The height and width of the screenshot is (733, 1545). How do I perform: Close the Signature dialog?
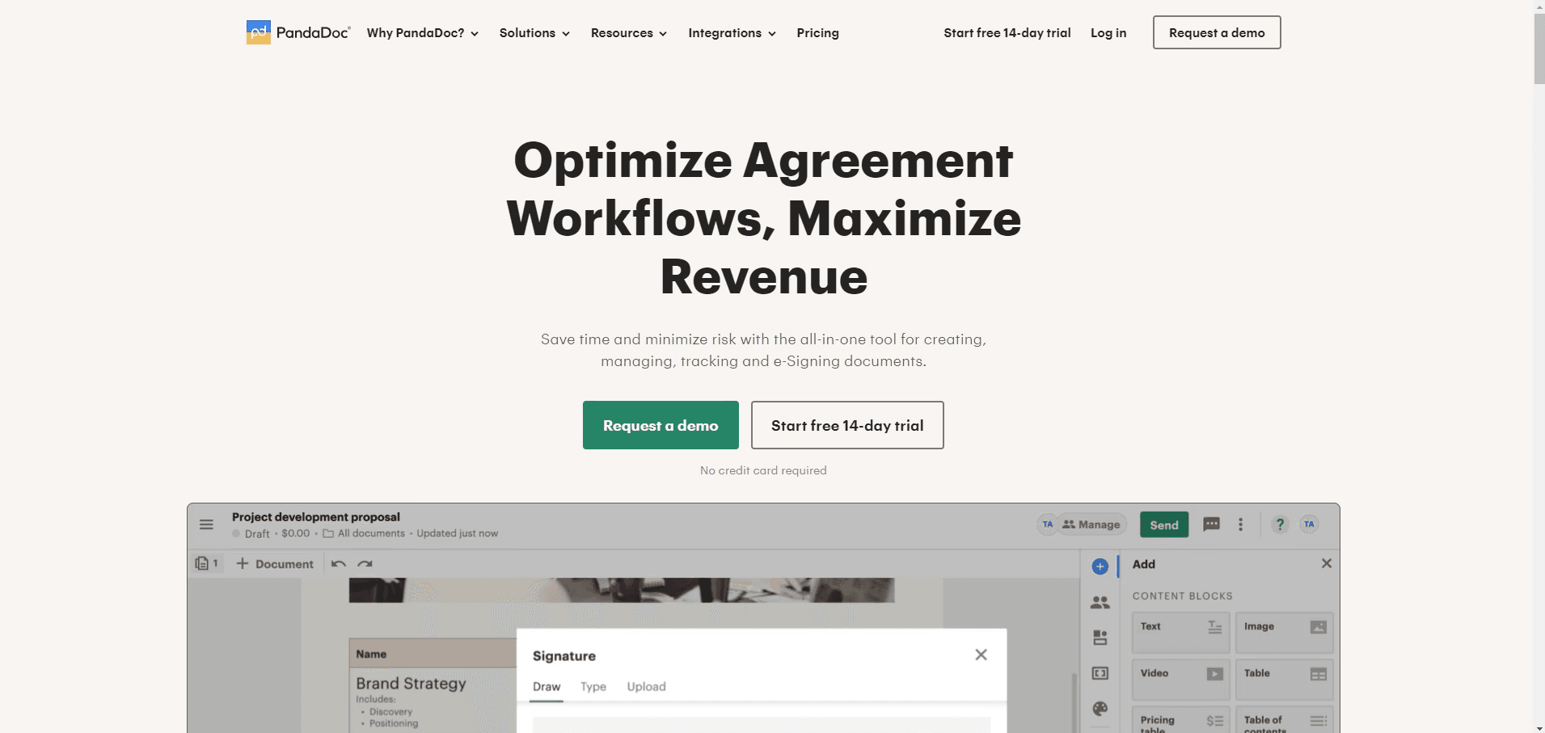(981, 655)
